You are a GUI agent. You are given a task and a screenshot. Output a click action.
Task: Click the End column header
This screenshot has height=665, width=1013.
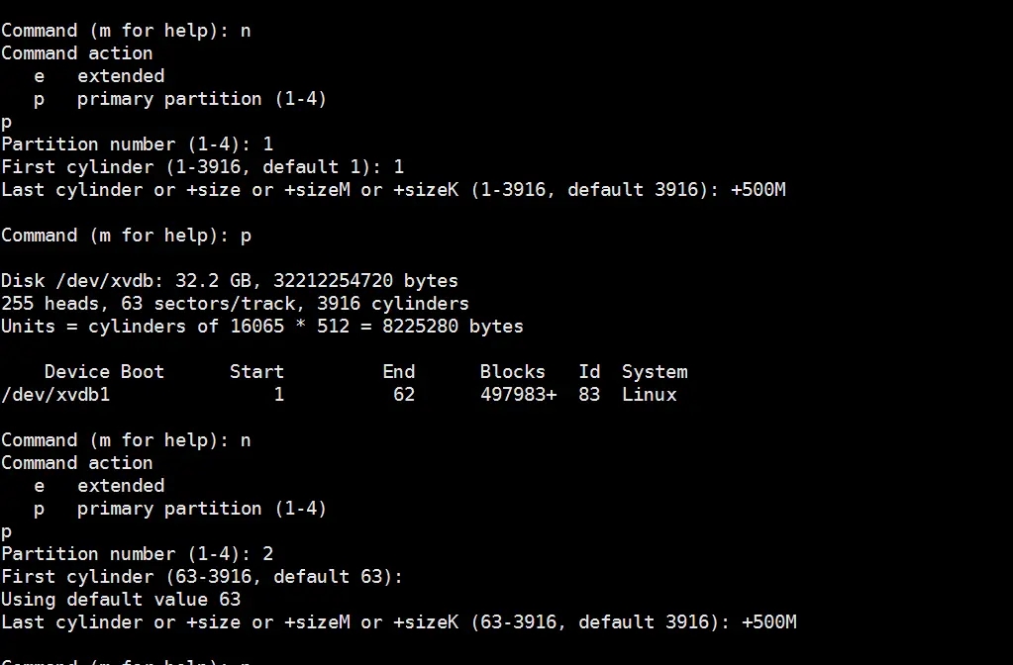pos(399,372)
